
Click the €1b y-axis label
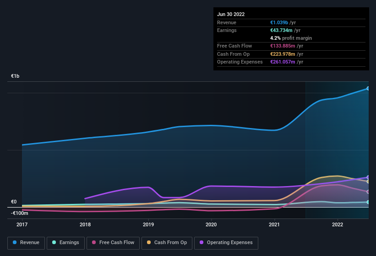[15, 76]
